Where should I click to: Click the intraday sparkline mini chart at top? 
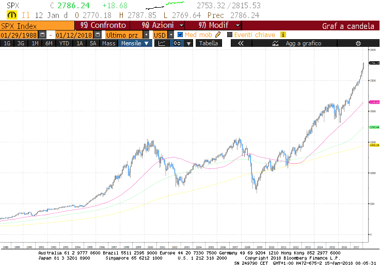(x=165, y=5)
